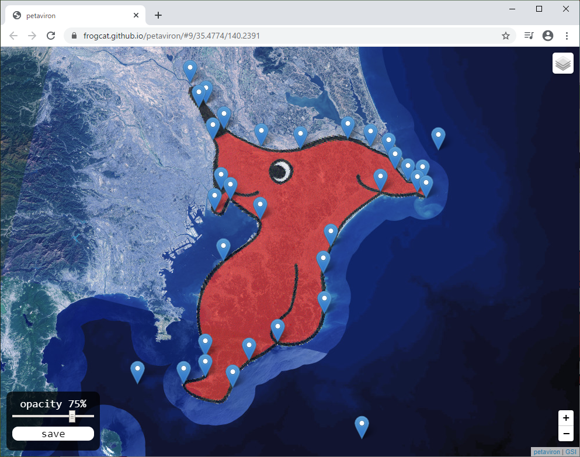The width and height of the screenshot is (580, 457).
Task: Click the address bar URL
Action: tap(171, 36)
